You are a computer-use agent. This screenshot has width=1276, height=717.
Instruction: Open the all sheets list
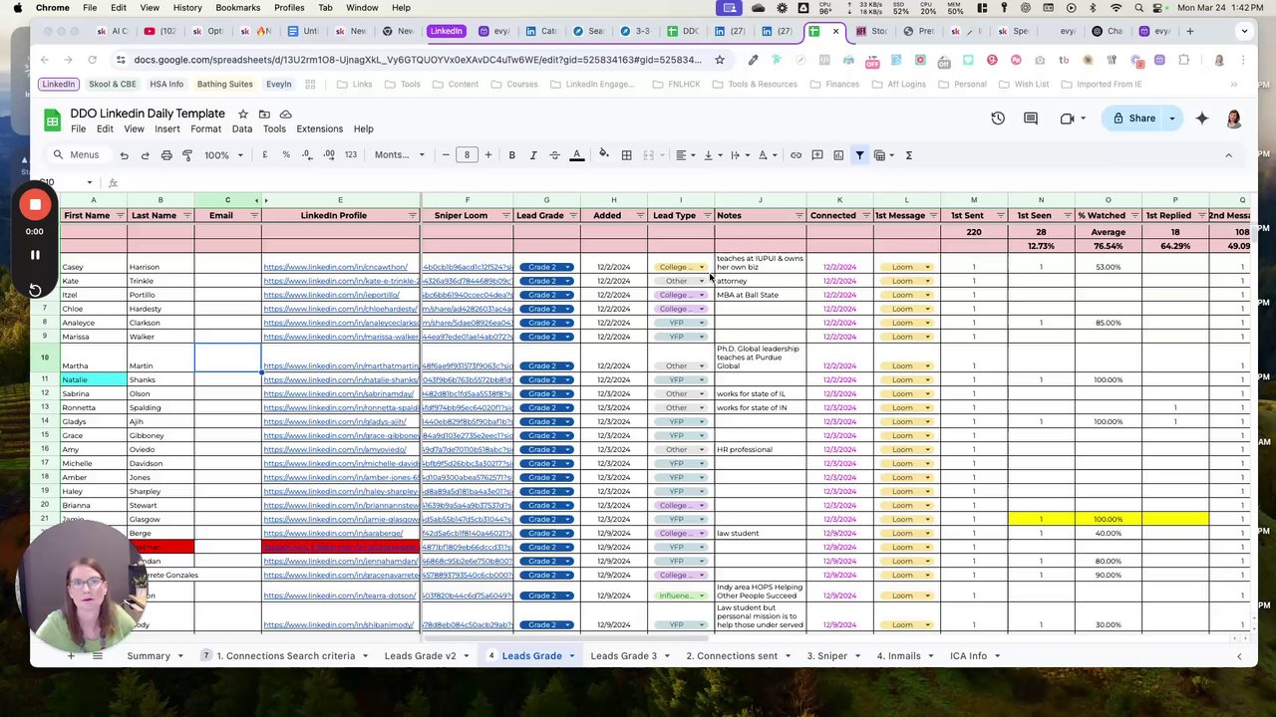[97, 656]
